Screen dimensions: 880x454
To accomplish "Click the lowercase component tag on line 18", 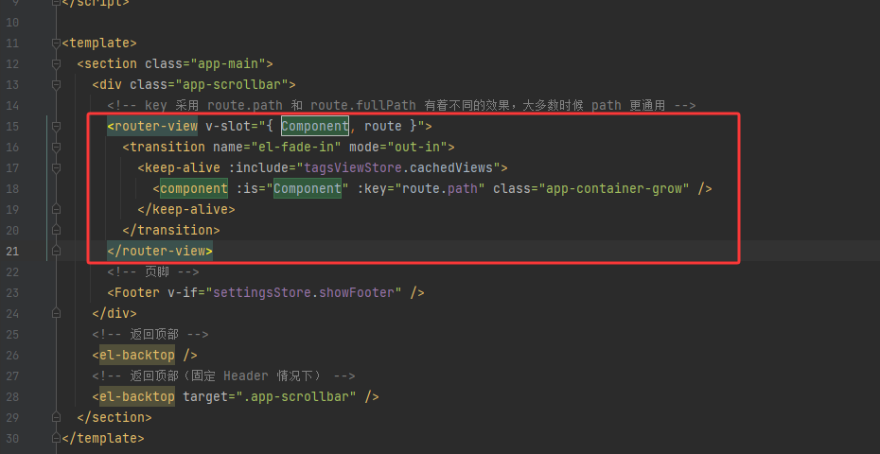I will (x=194, y=188).
